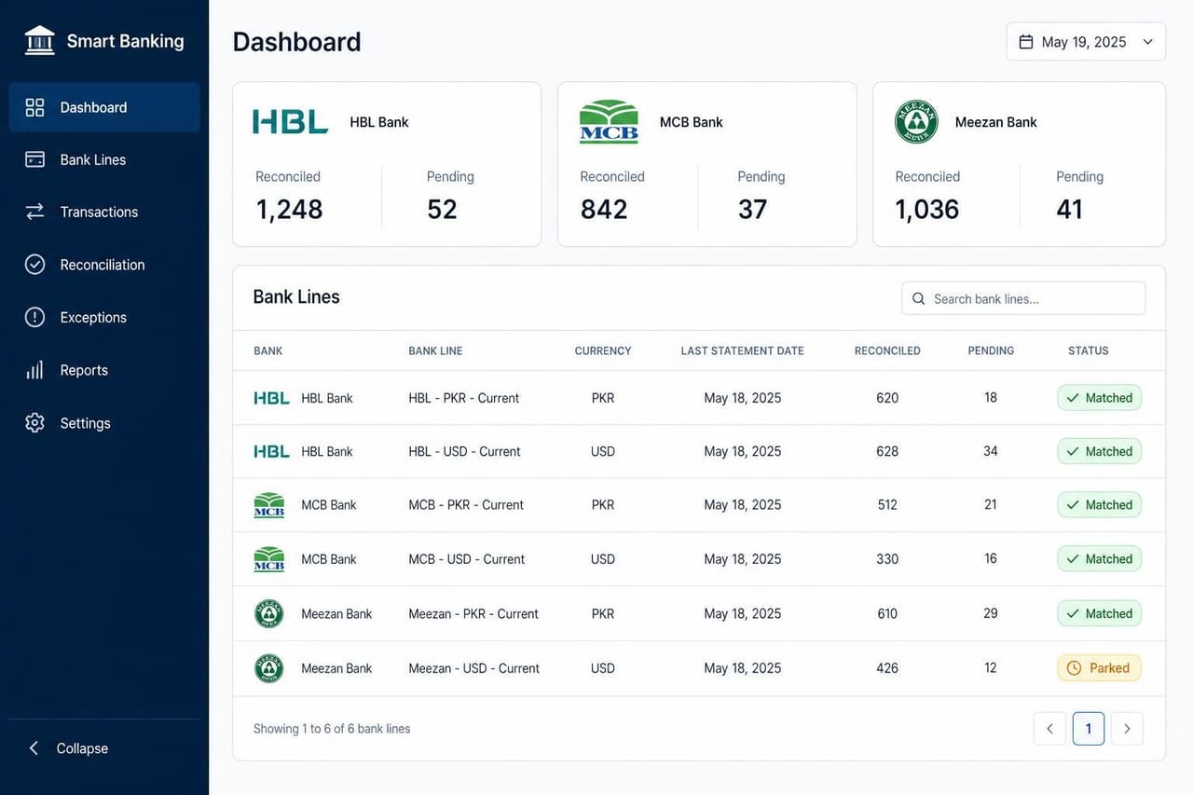Click the HBL logo in summary card
The image size is (1193, 795).
(x=291, y=122)
